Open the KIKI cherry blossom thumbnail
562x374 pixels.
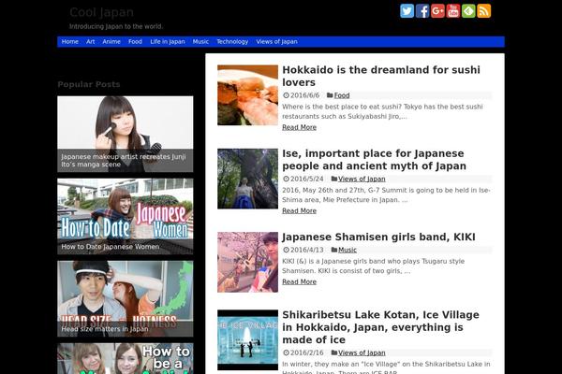[247, 263]
